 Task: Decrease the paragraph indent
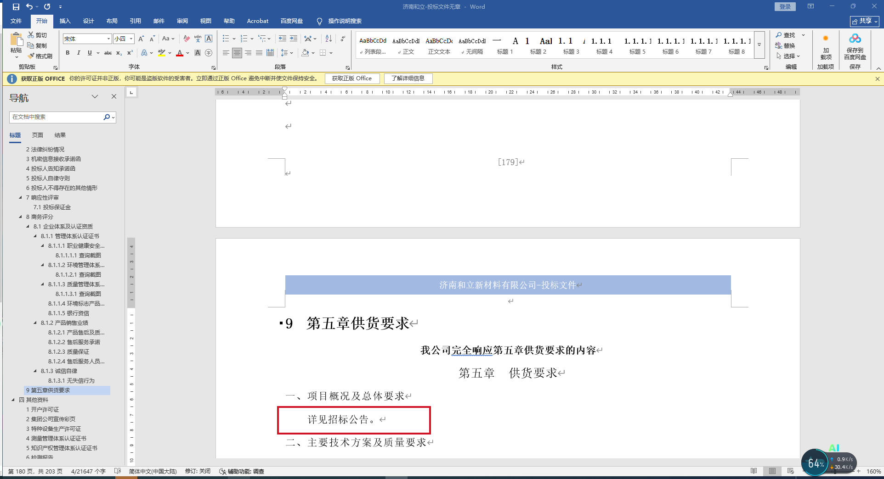pos(283,39)
